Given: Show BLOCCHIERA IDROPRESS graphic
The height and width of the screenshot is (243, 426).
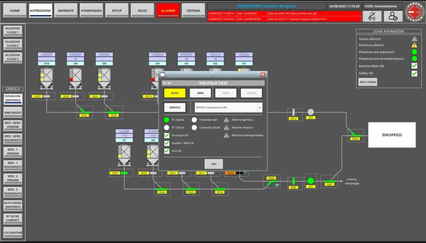Looking at the screenshot, I should 13,205.
